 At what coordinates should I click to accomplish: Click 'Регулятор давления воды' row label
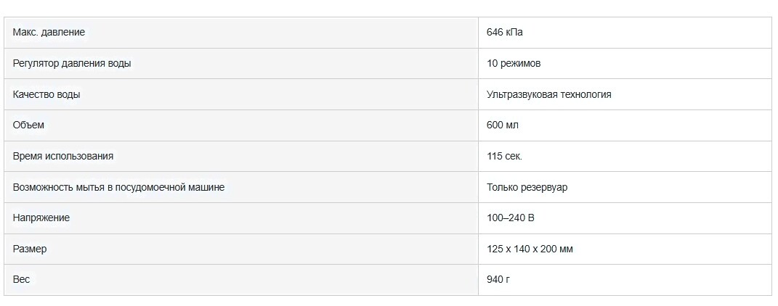[x=72, y=63]
